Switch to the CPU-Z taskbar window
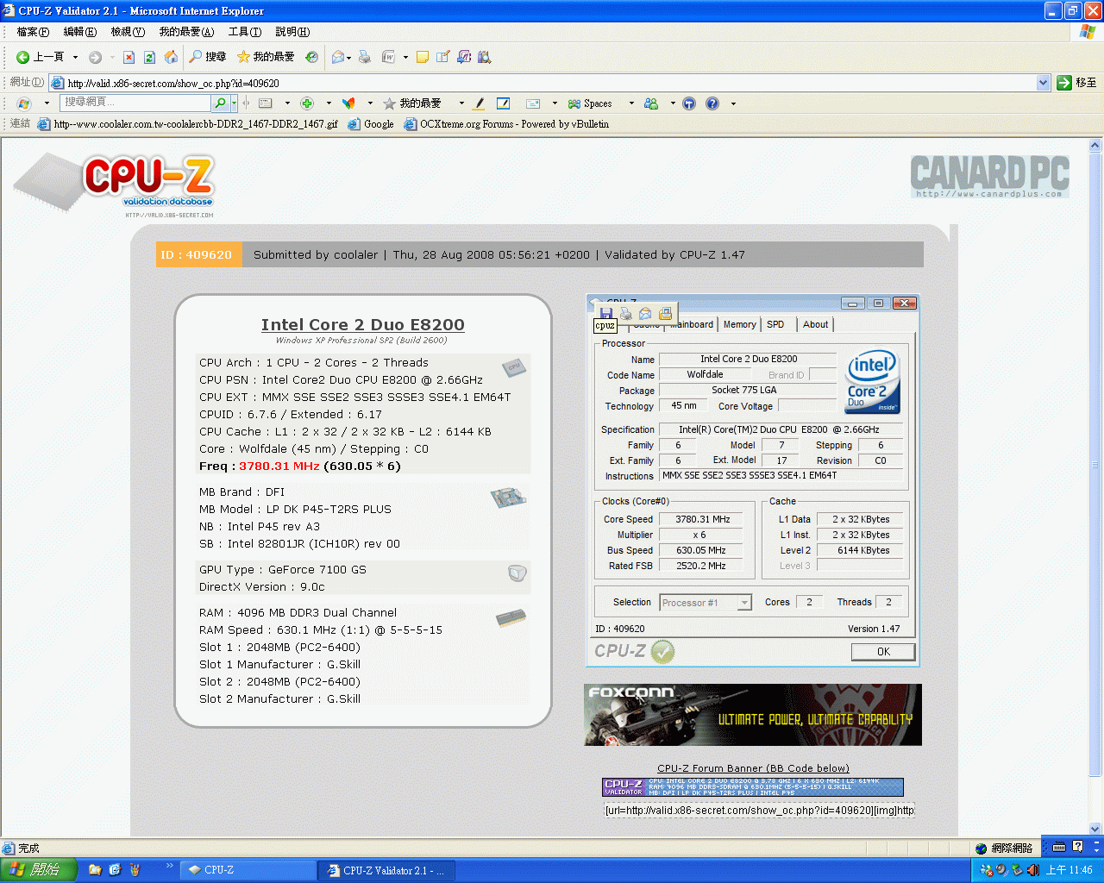The image size is (1104, 883). 247,870
